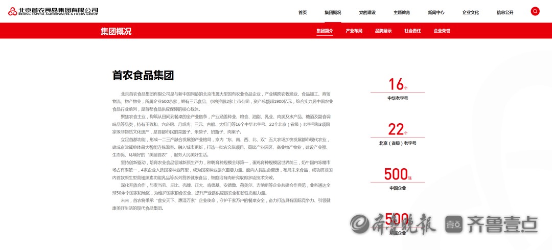The image size is (552, 250).
Task: Switch to the 产业布局 tab
Action: (x=354, y=31)
